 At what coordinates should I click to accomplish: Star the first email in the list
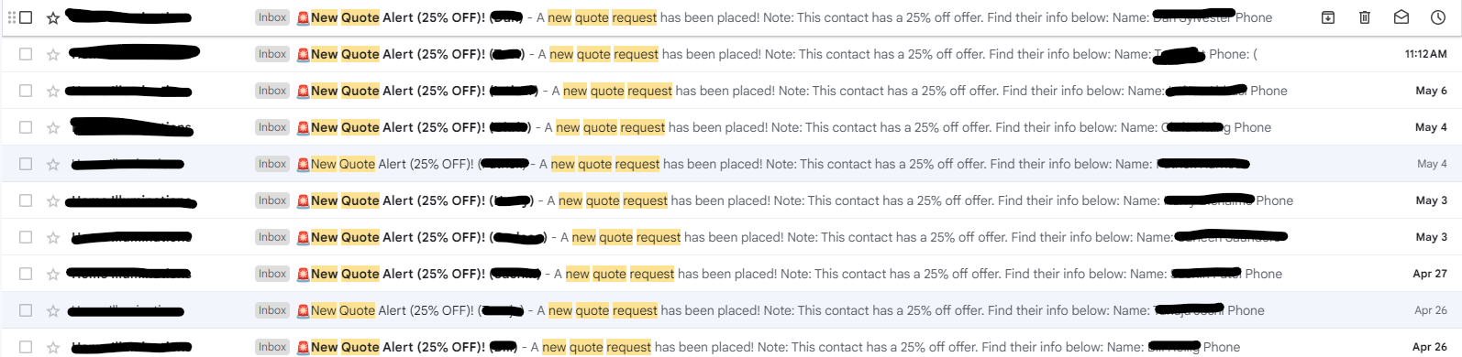pos(53,17)
